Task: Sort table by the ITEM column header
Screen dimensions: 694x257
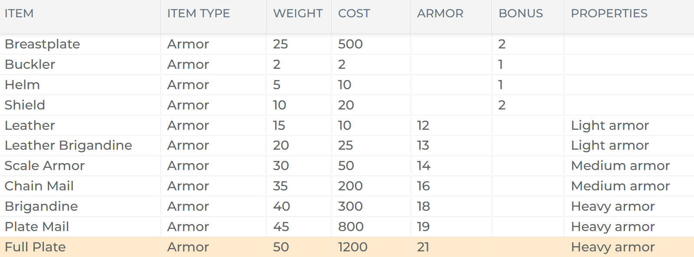Action: tap(19, 13)
